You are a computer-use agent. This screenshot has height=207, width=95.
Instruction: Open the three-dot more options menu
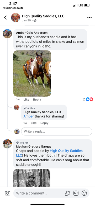pyautogui.click(x=89, y=17)
